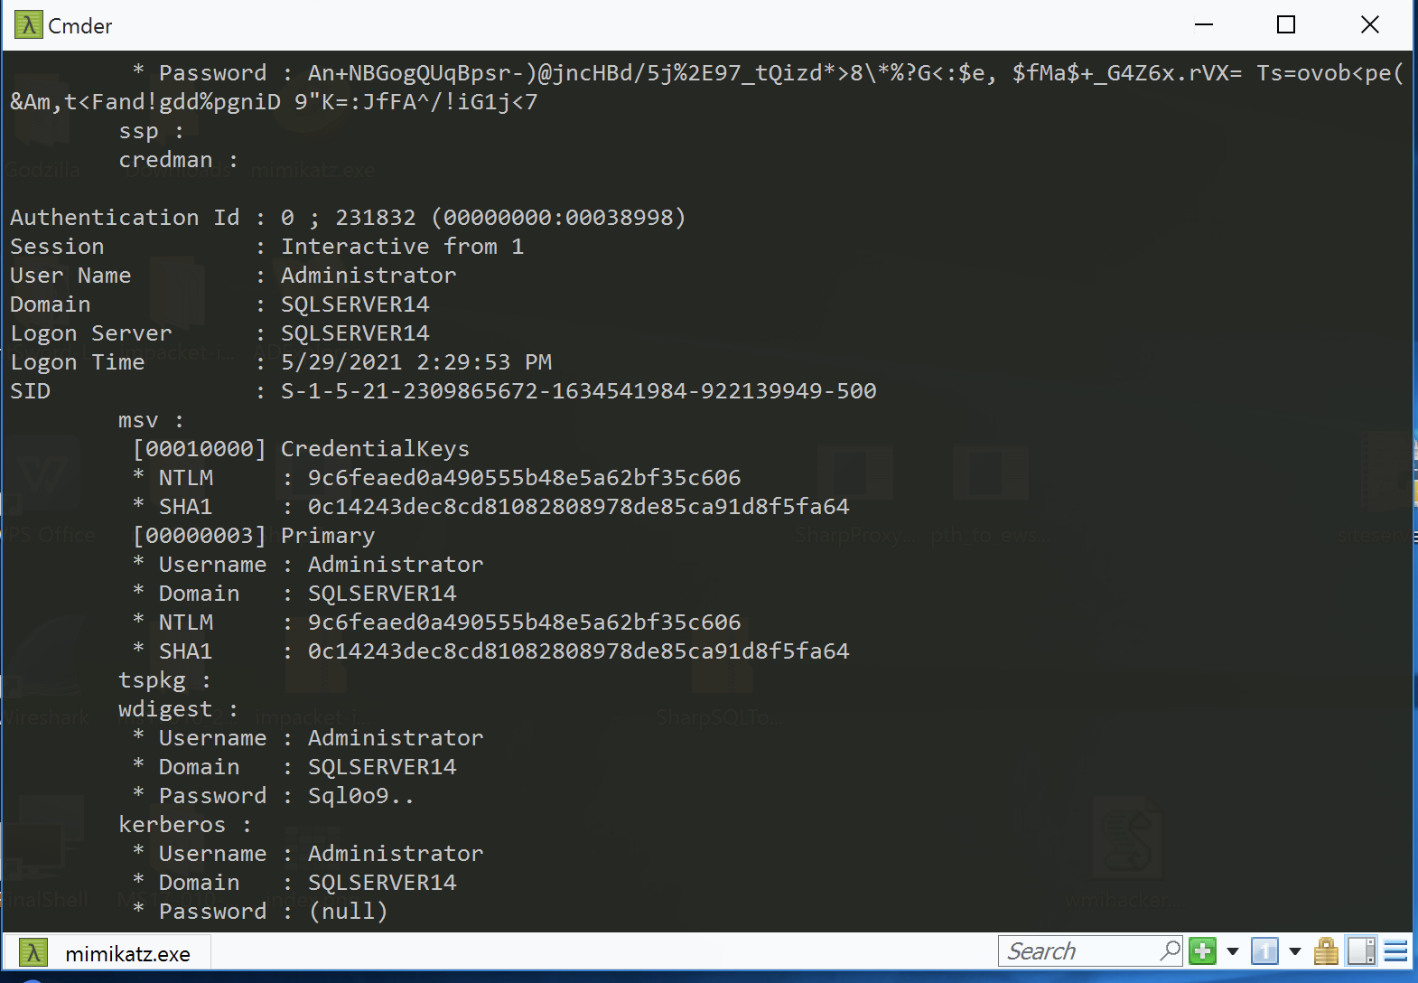
Task: Click "SQLSERVER14" on the Logon Server line
Action: tap(355, 333)
